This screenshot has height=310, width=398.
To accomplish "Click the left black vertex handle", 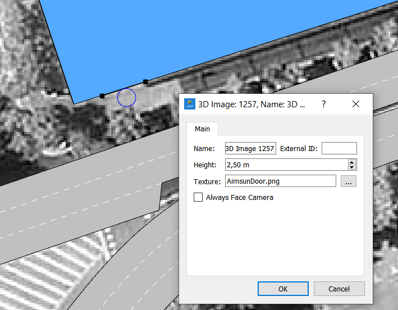I will 102,96.
